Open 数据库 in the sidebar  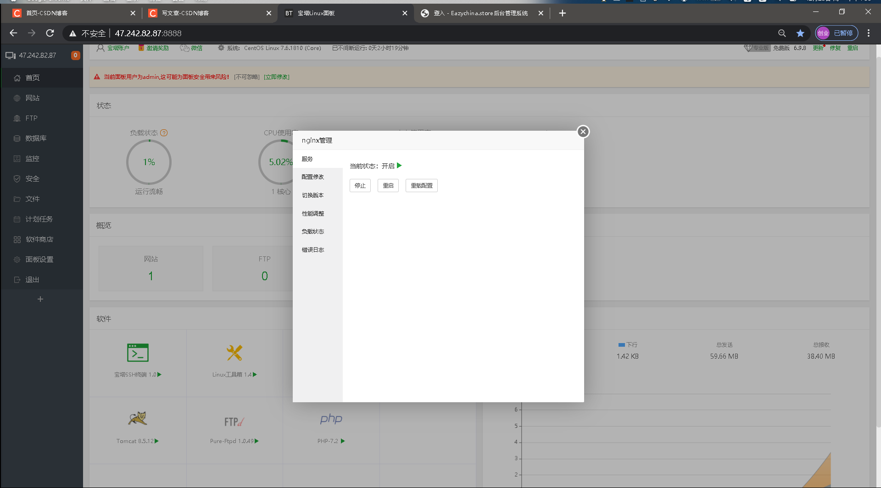[42, 139]
